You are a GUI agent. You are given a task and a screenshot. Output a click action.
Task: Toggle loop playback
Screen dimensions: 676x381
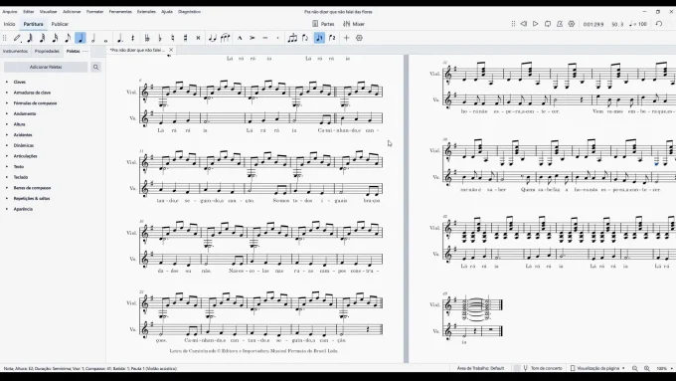(x=548, y=24)
